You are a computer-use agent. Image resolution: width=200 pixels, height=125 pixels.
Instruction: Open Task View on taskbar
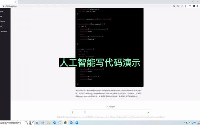43,123
